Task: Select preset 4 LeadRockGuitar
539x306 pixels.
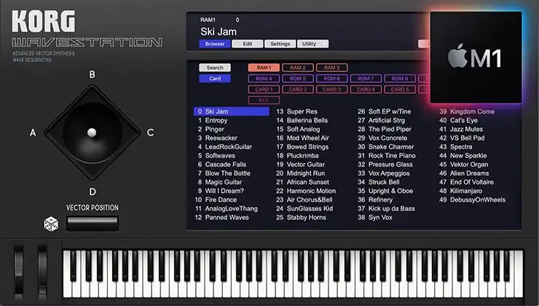Action: coord(224,147)
